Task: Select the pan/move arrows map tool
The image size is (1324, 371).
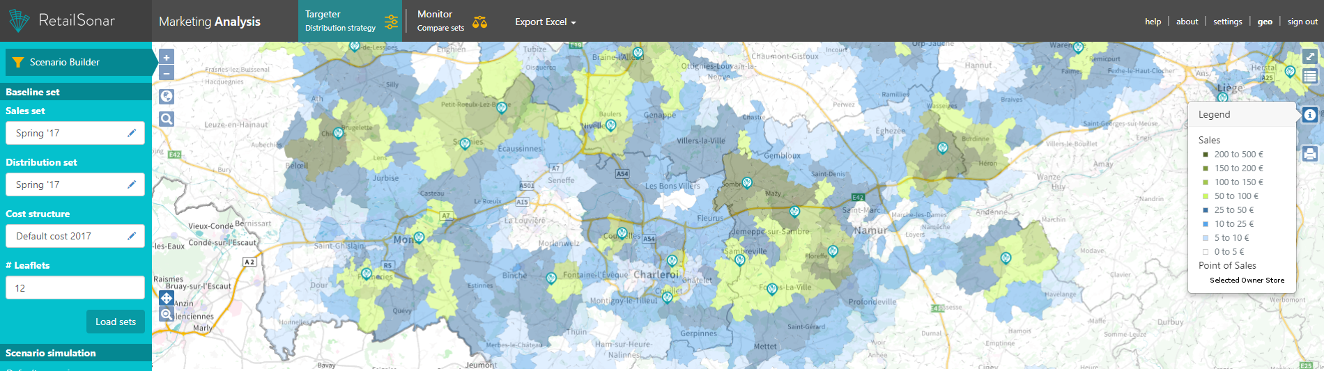Action: (x=167, y=298)
